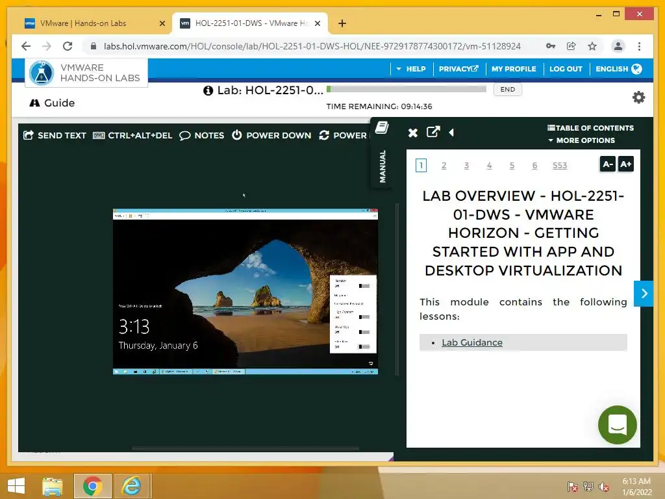665x499 pixels.
Task: Open a new browser tab
Action: pyautogui.click(x=342, y=23)
